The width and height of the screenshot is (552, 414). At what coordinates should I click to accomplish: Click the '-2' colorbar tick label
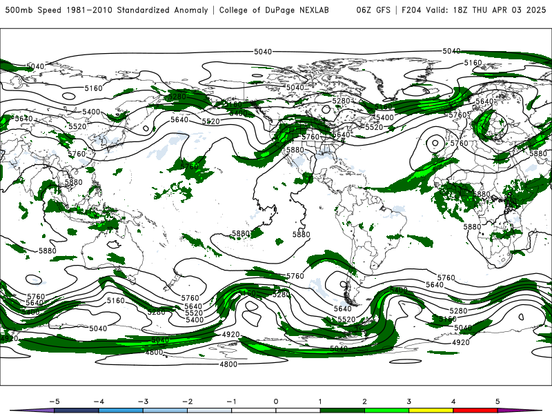point(187,402)
